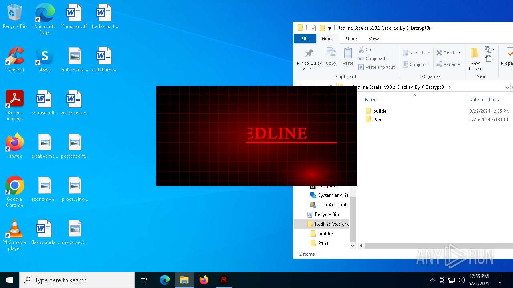Click the Properties checkmark icon in title bar
This screenshot has height=288, width=513.
click(x=313, y=28)
